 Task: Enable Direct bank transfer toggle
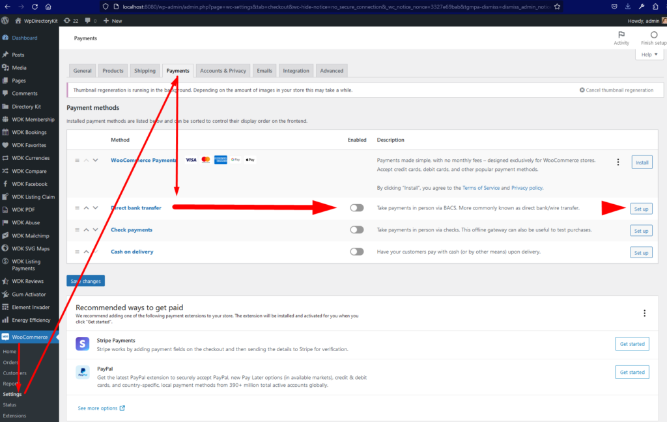click(x=357, y=207)
